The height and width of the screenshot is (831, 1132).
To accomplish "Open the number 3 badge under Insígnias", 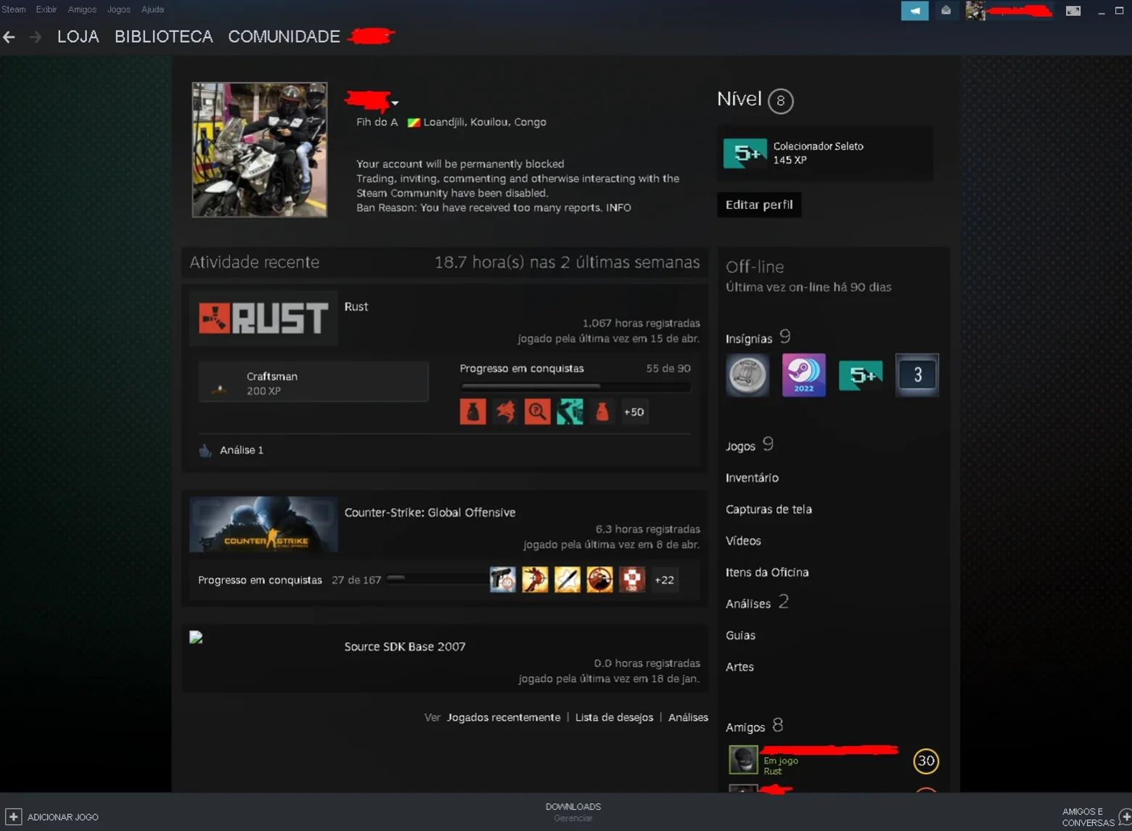I will point(917,375).
